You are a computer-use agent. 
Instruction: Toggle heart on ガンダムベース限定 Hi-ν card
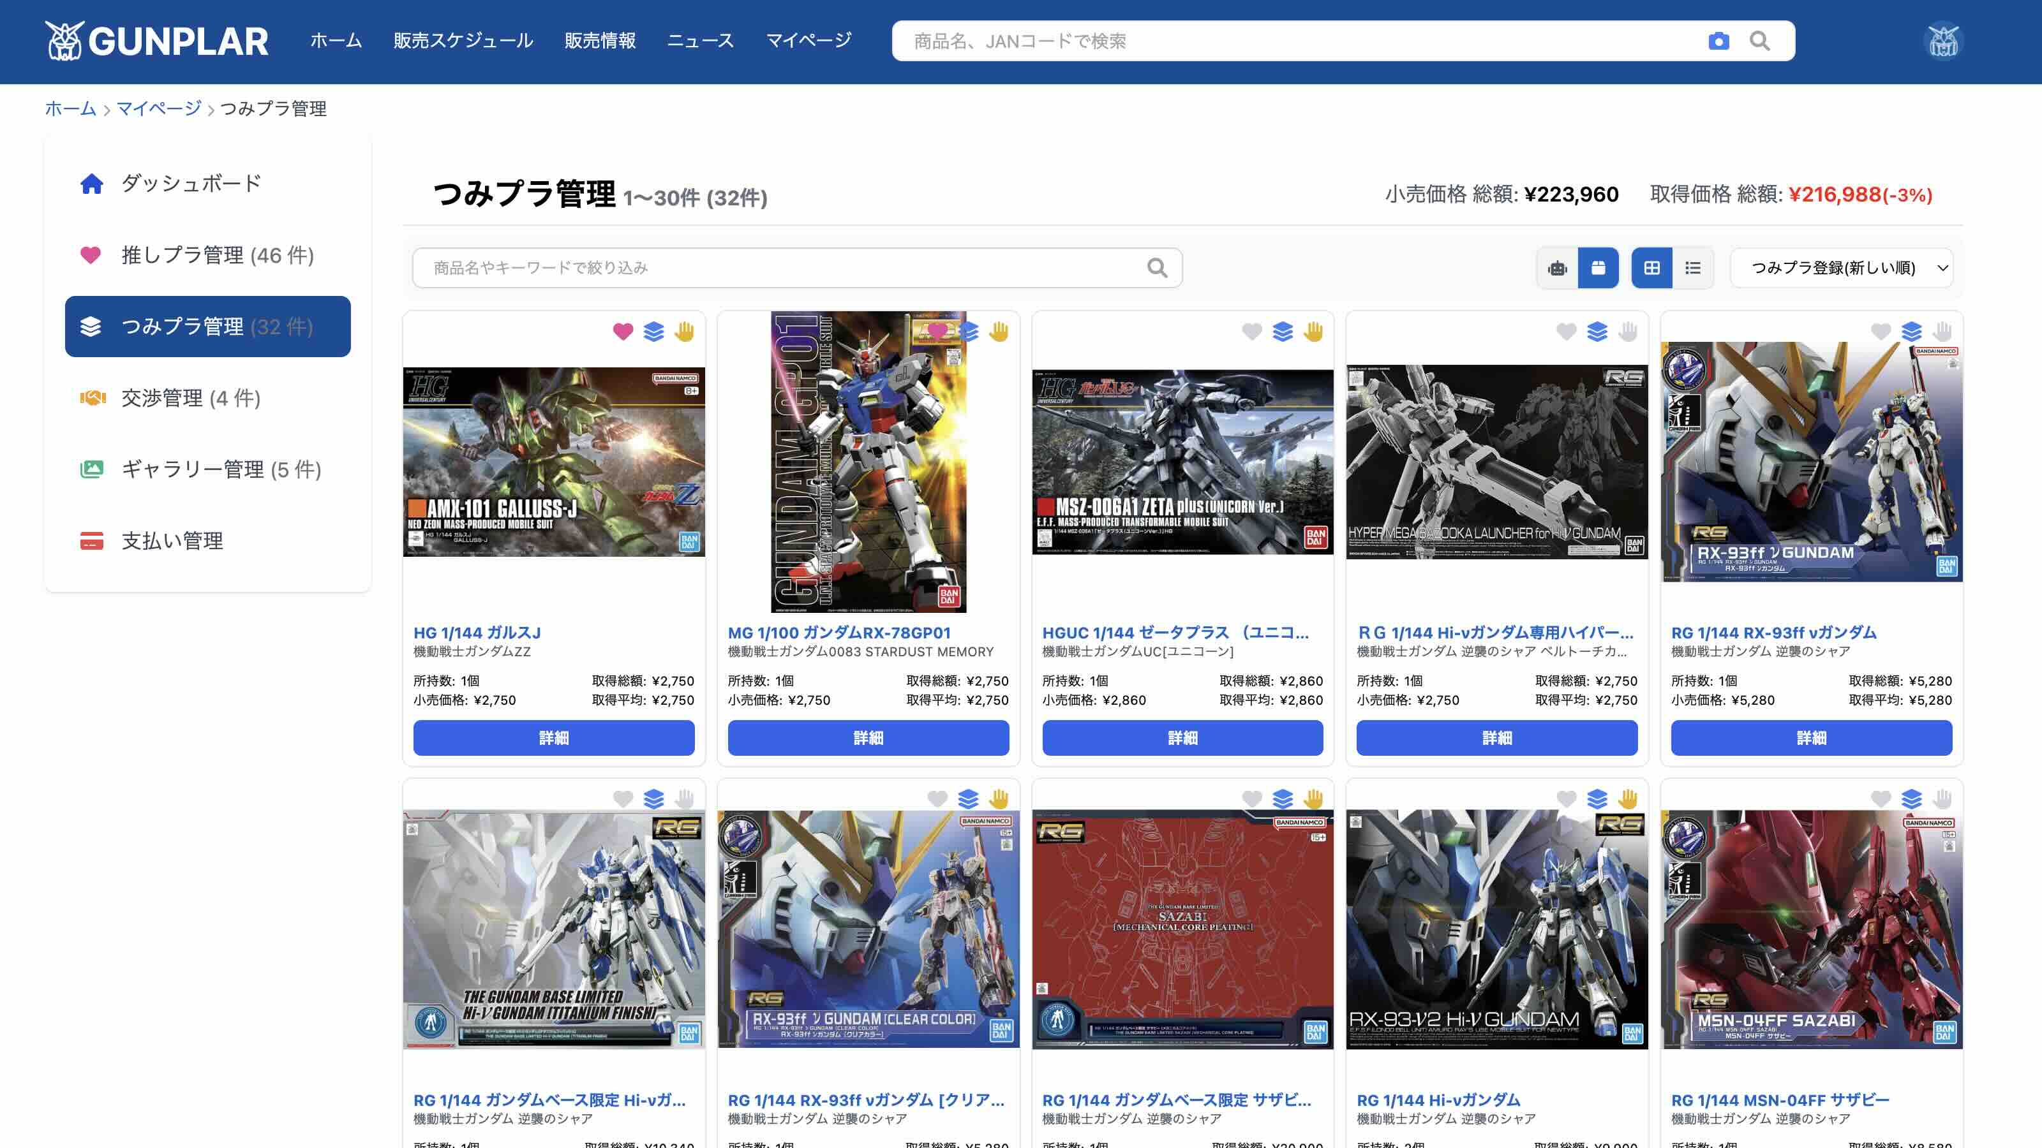pyautogui.click(x=623, y=798)
